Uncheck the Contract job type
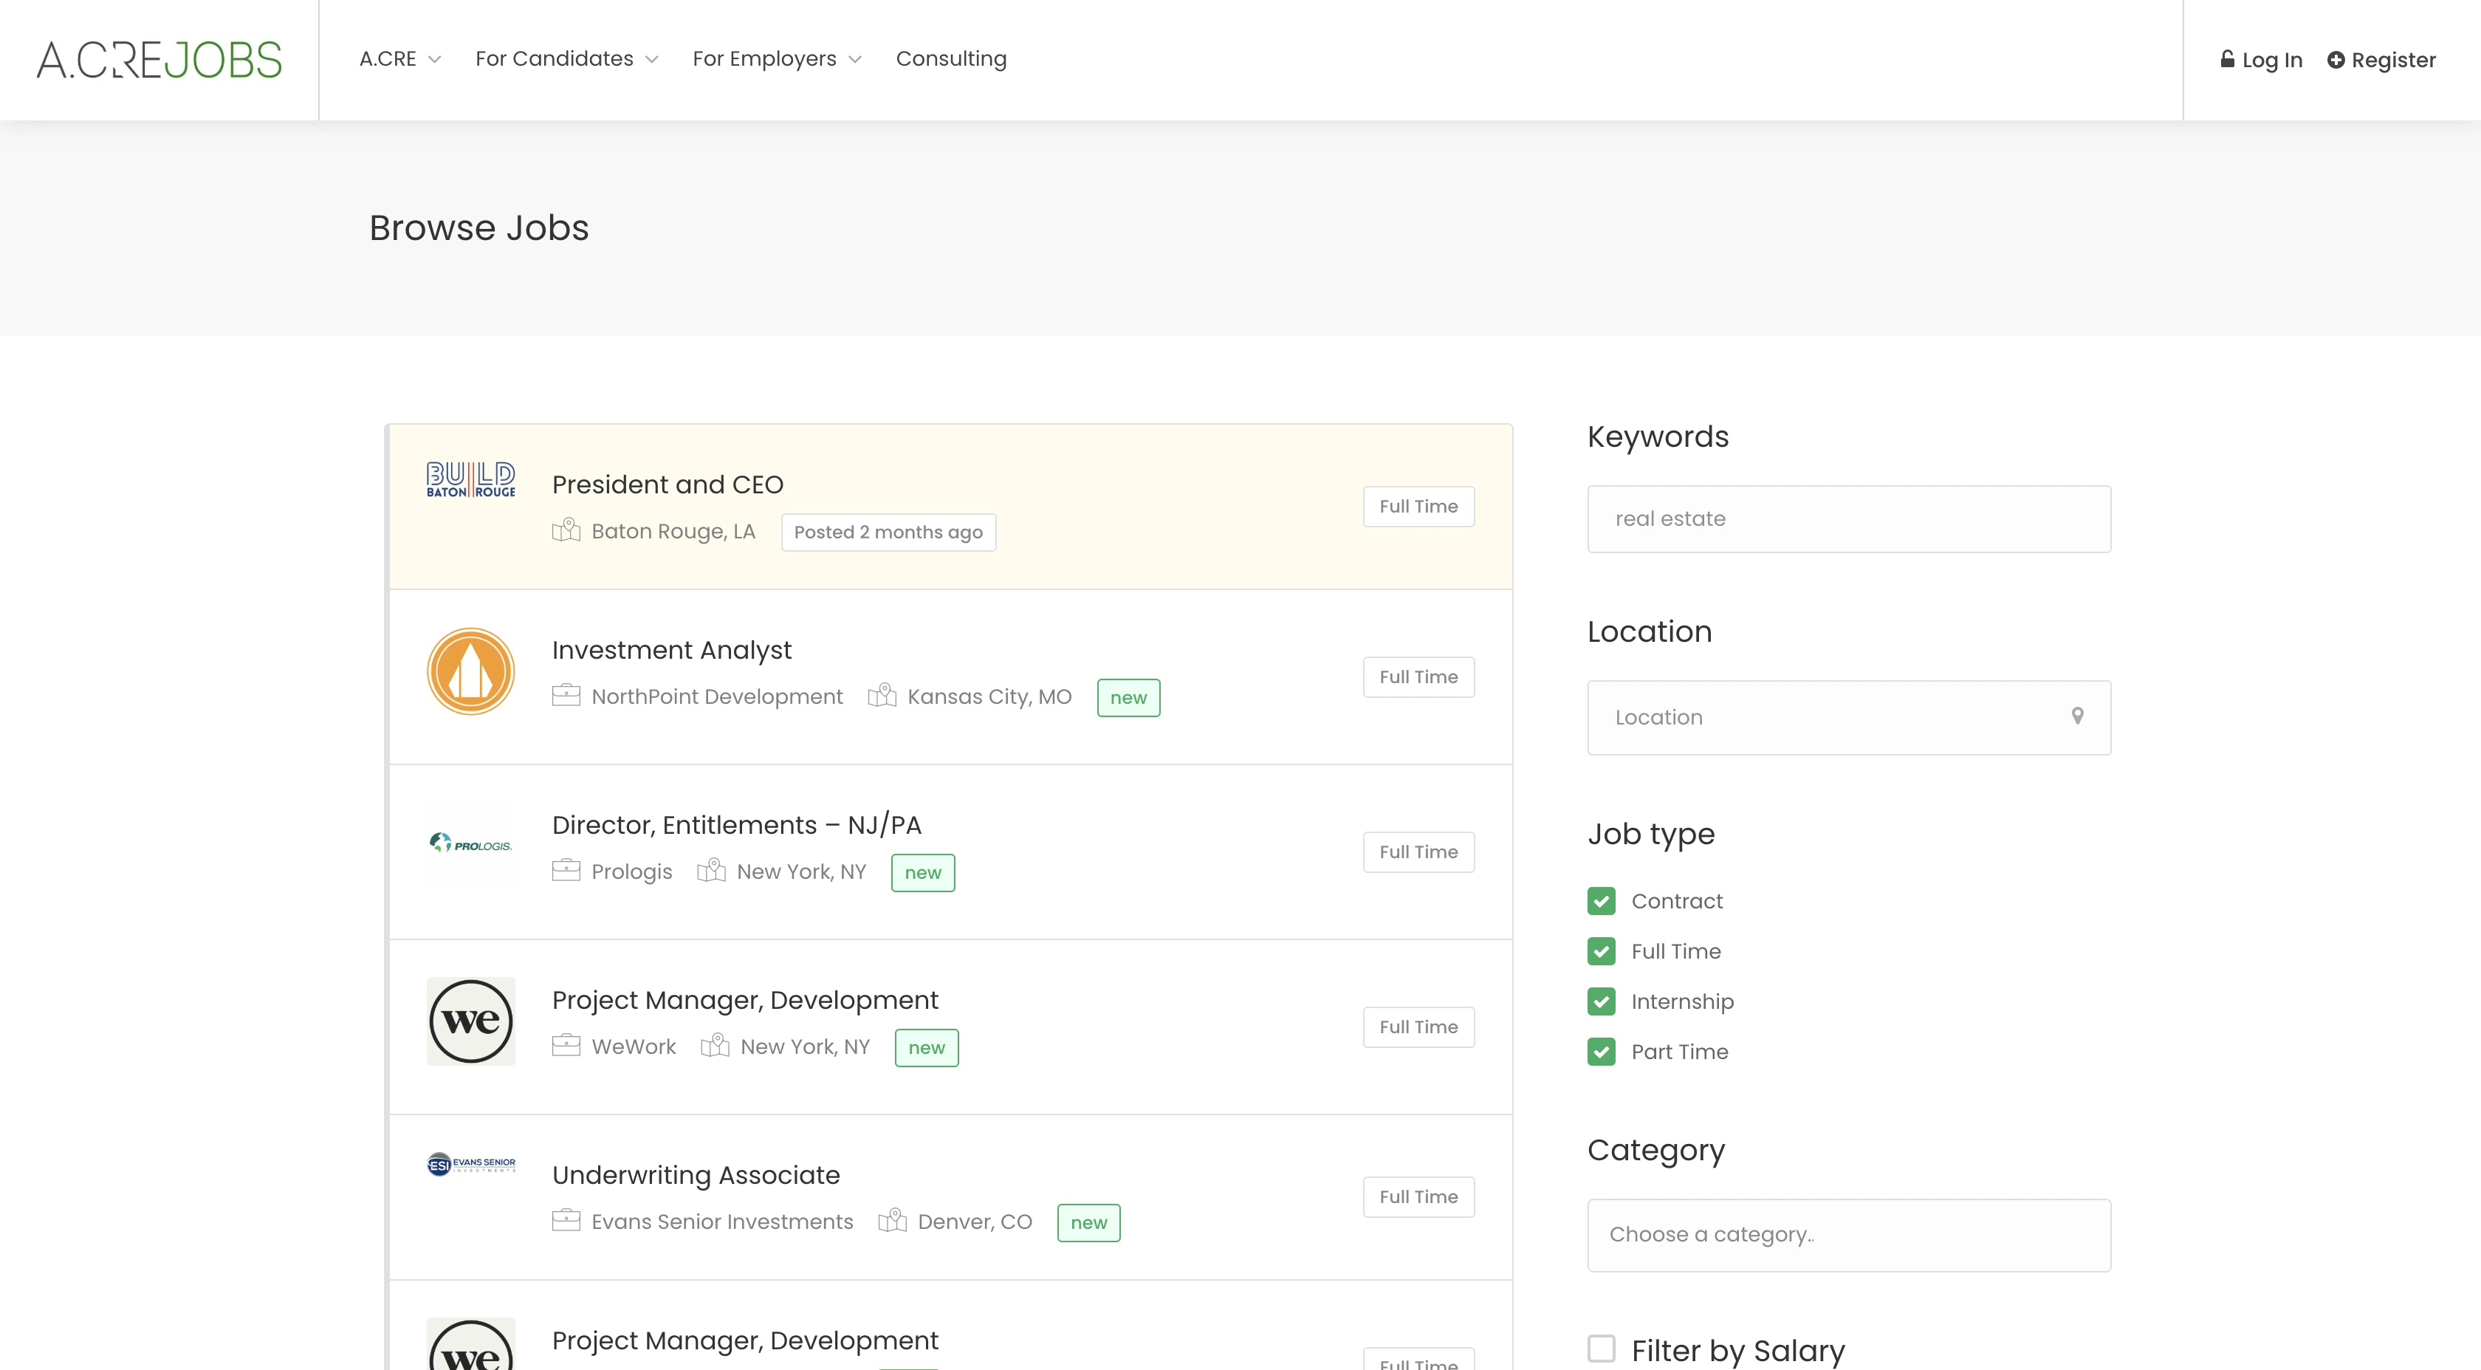 [x=1601, y=901]
